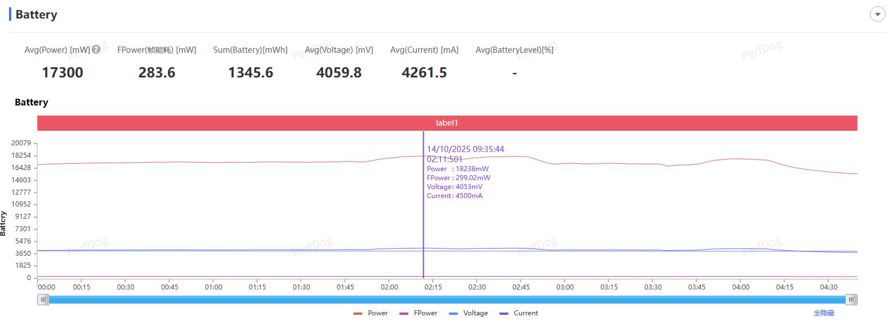The width and height of the screenshot is (893, 326).
Task: Click the right handle of the range slider
Action: coord(851,300)
